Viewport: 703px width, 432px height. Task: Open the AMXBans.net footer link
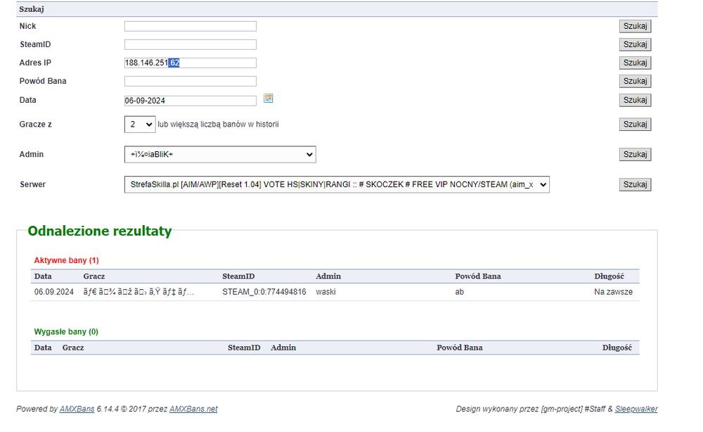pyautogui.click(x=193, y=409)
